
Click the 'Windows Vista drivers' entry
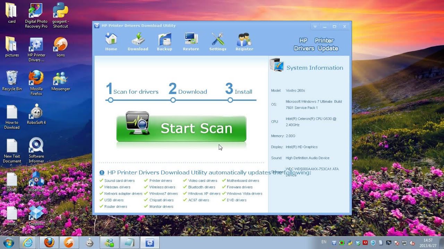[x=245, y=194]
